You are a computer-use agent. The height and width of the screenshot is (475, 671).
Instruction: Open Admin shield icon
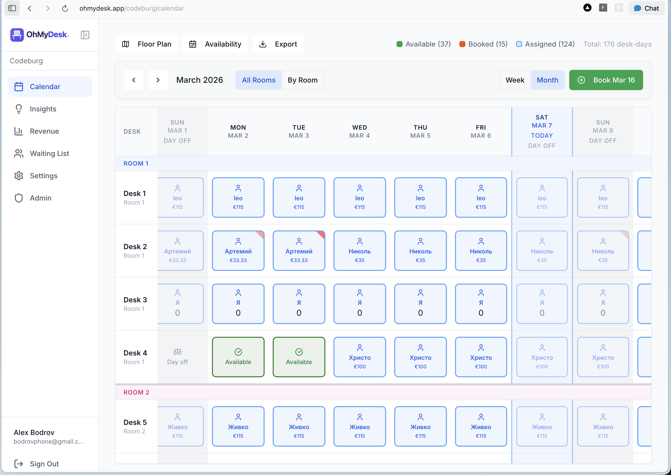click(x=19, y=198)
